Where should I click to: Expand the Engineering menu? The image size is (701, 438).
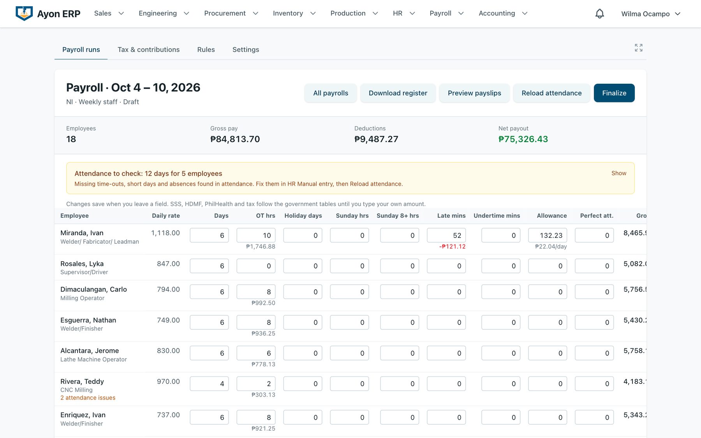pos(164,13)
